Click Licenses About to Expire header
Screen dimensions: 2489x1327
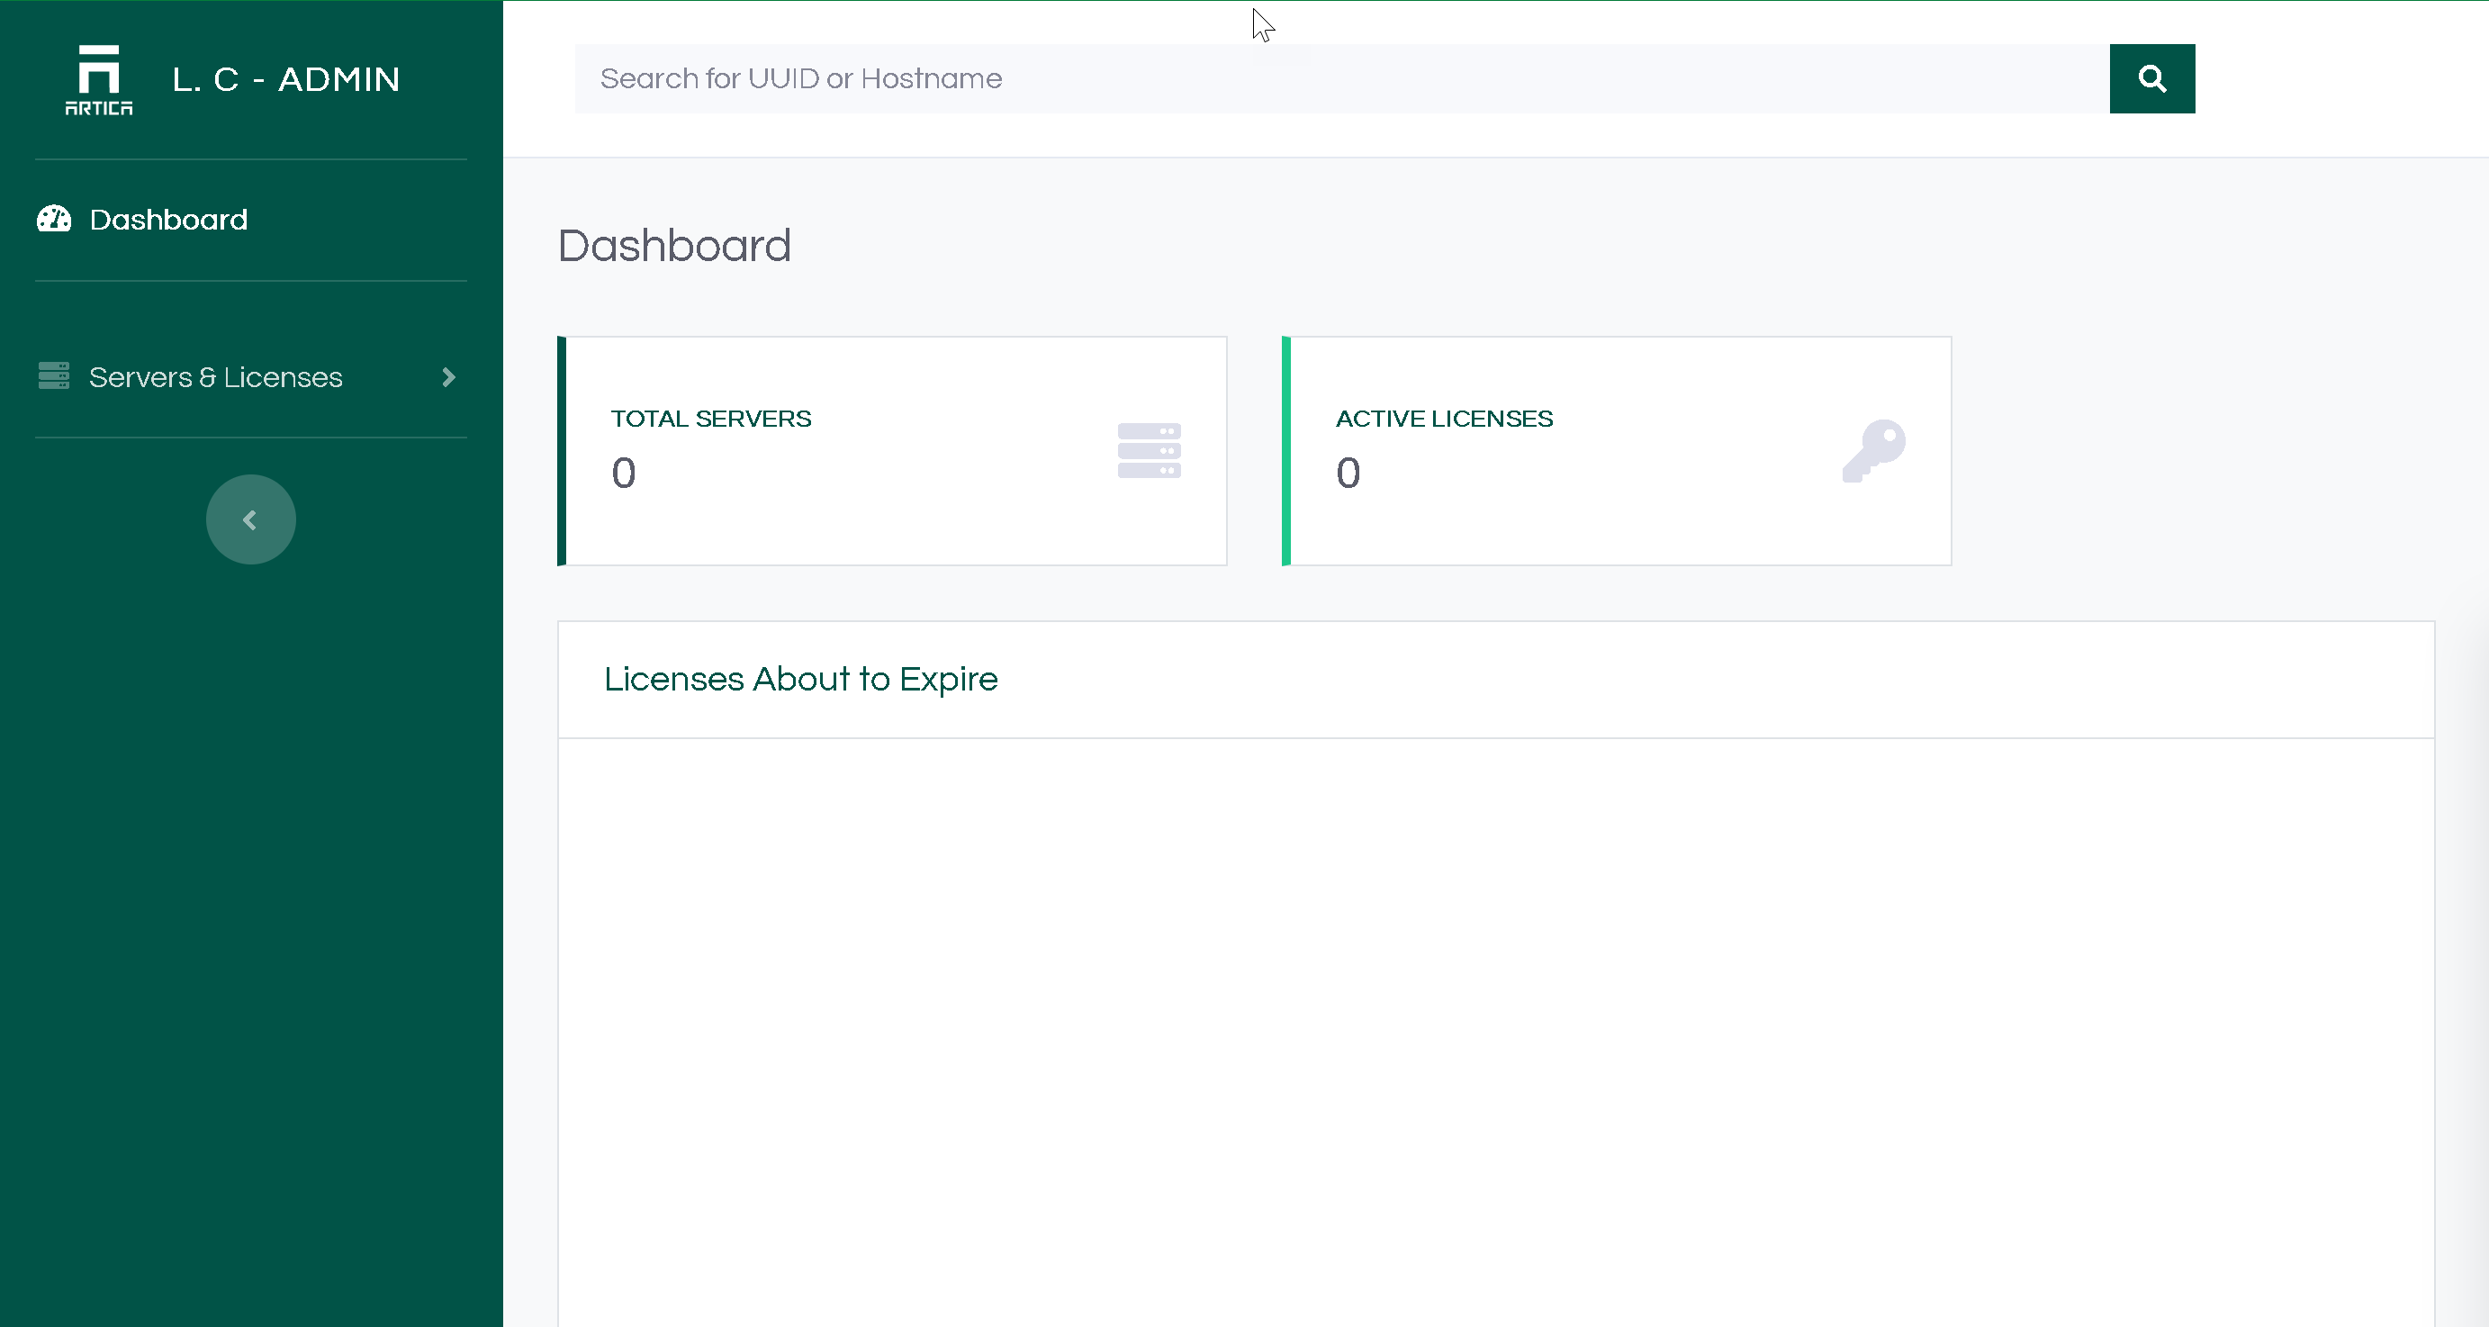click(801, 680)
